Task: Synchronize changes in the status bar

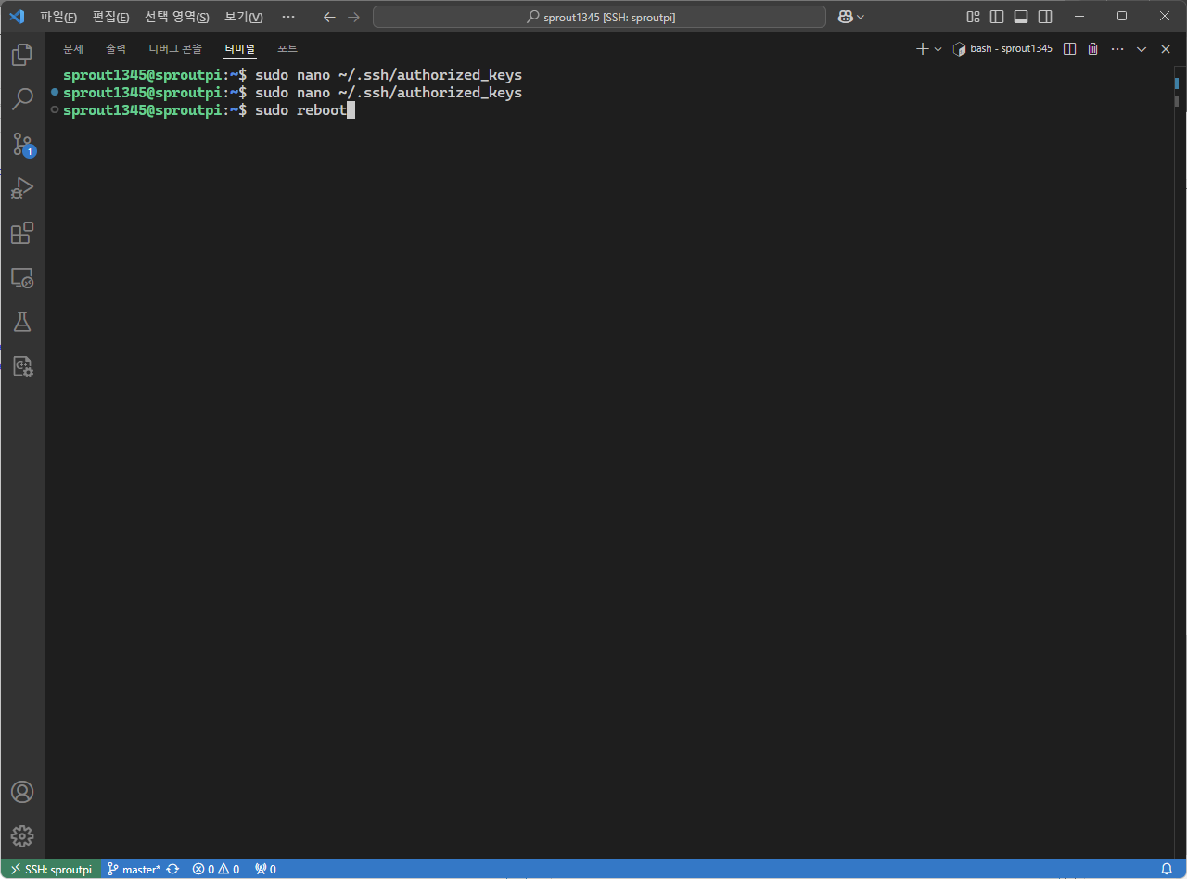Action: point(172,870)
